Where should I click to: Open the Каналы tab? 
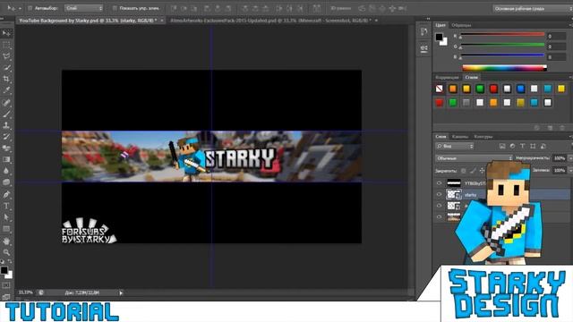point(459,137)
